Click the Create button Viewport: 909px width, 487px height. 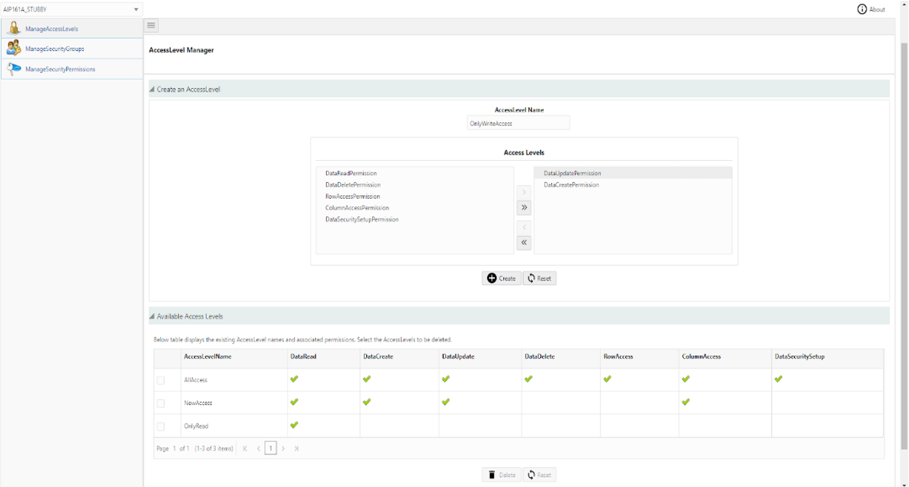[502, 278]
